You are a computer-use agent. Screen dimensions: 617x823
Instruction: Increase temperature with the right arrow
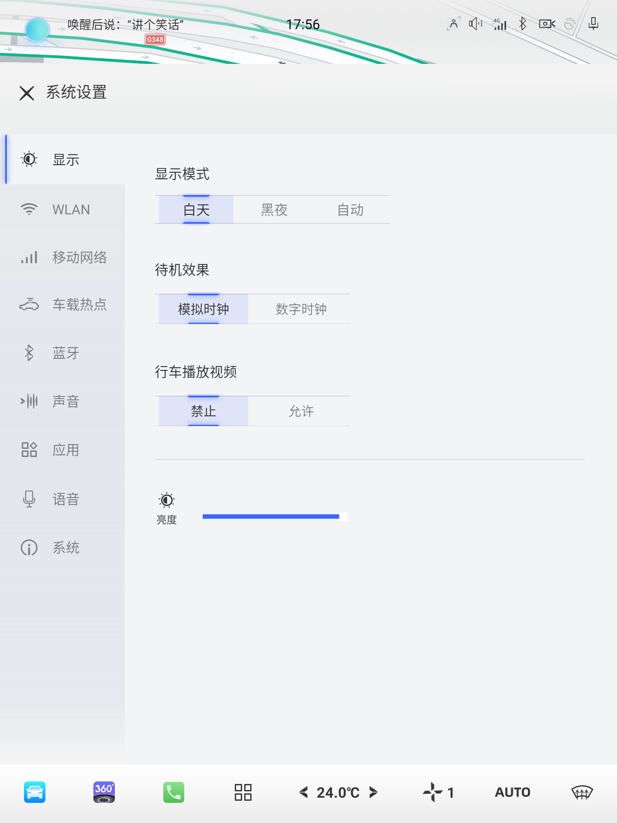(x=373, y=792)
